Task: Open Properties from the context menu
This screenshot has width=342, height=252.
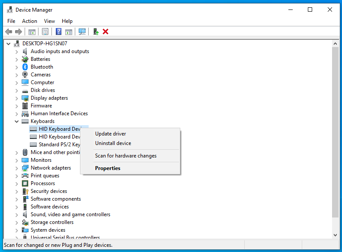Action: click(x=130, y=168)
